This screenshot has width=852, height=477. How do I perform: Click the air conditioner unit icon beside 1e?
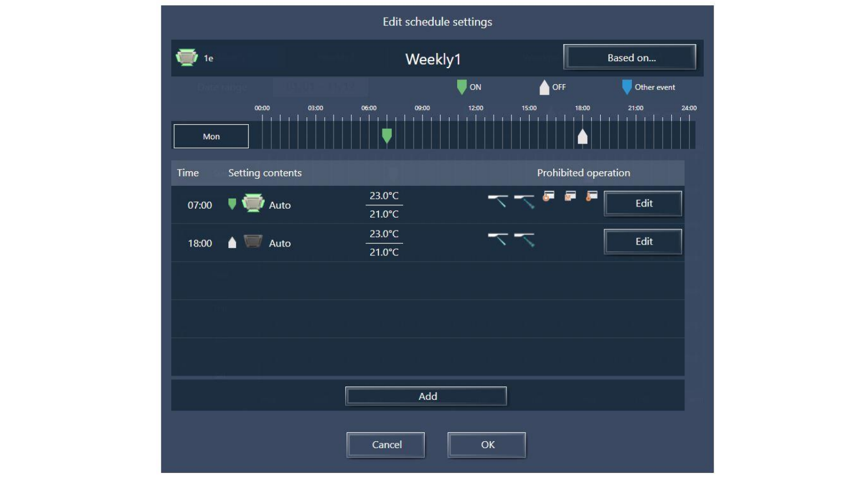coord(187,58)
